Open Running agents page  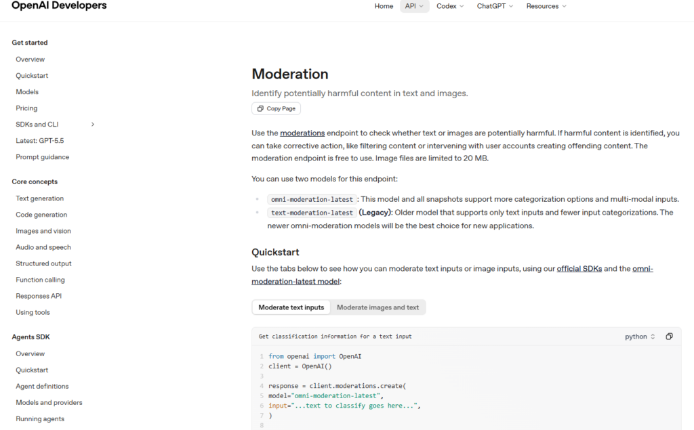click(x=40, y=419)
